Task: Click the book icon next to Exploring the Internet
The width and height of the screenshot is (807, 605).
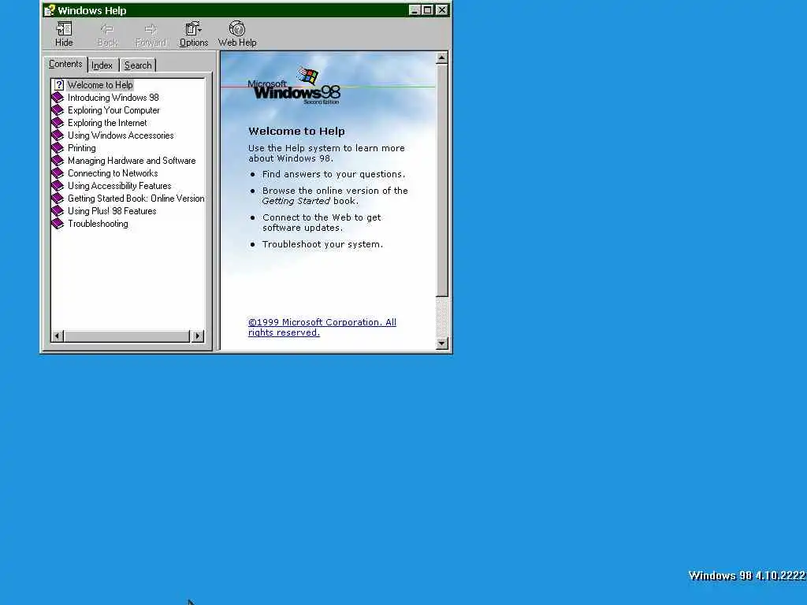Action: 58,122
